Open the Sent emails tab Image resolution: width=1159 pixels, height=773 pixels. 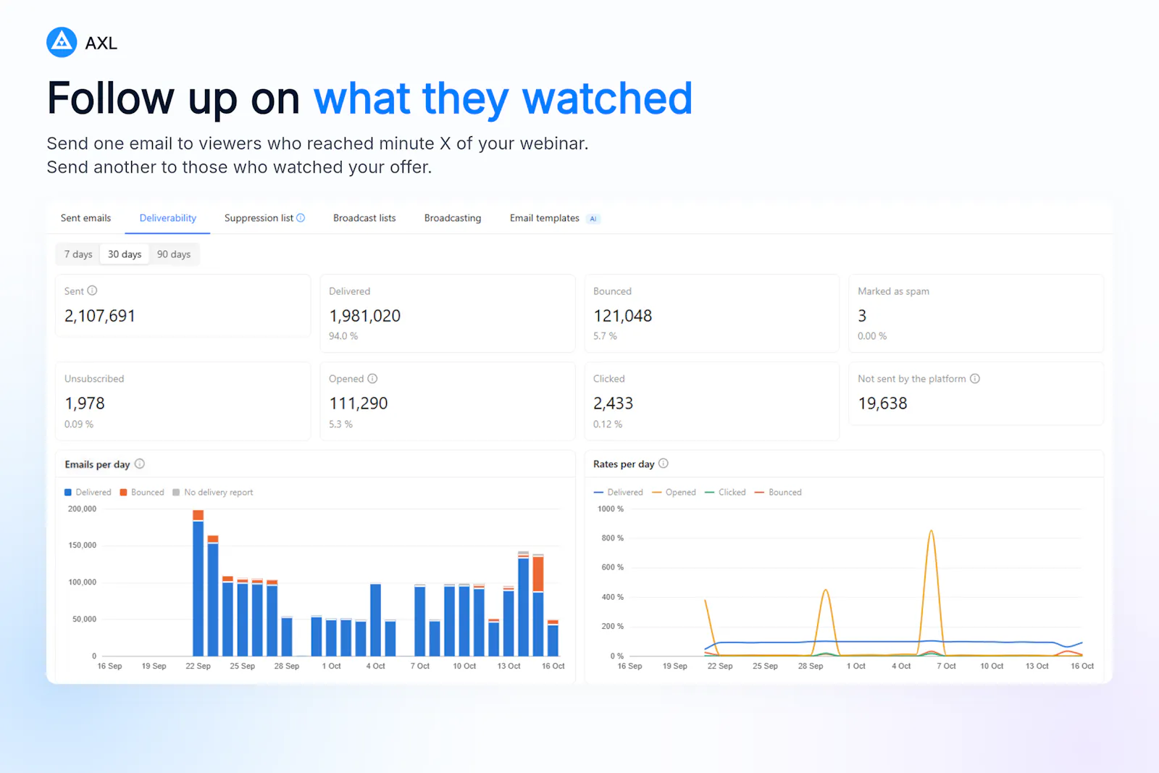click(x=86, y=218)
